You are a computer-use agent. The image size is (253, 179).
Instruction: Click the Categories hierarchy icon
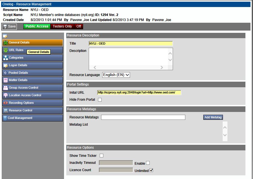(6, 58)
